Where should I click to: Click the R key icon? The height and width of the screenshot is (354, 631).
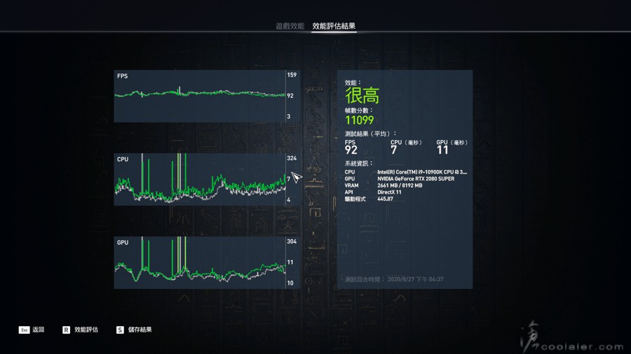(x=66, y=330)
